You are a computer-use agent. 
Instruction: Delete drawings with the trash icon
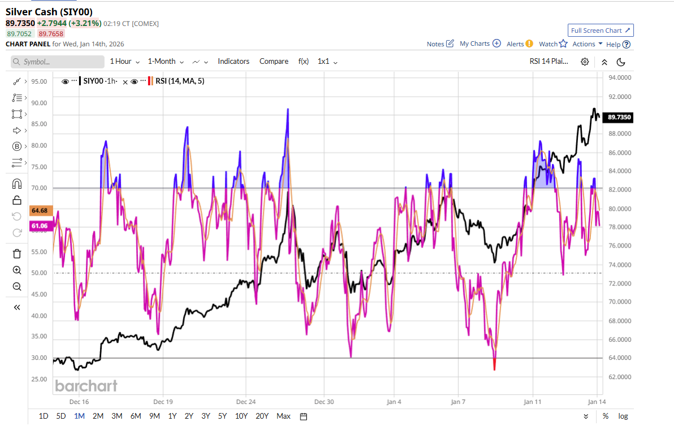(16, 253)
